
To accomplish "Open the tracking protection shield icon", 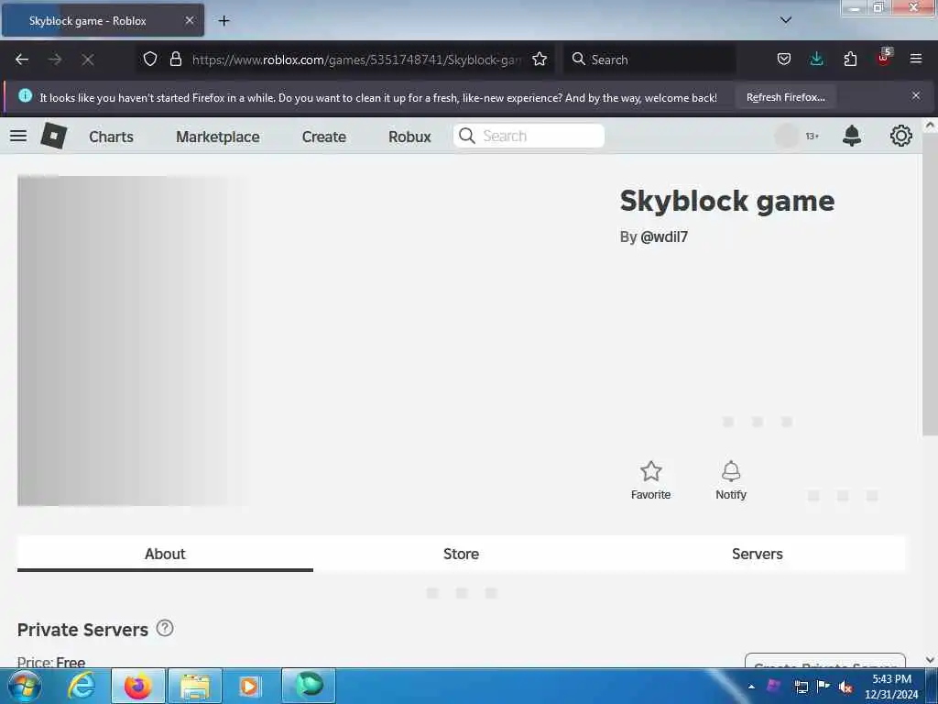I will [150, 59].
